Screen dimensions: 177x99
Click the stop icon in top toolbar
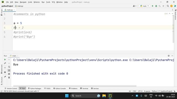click(163, 6)
